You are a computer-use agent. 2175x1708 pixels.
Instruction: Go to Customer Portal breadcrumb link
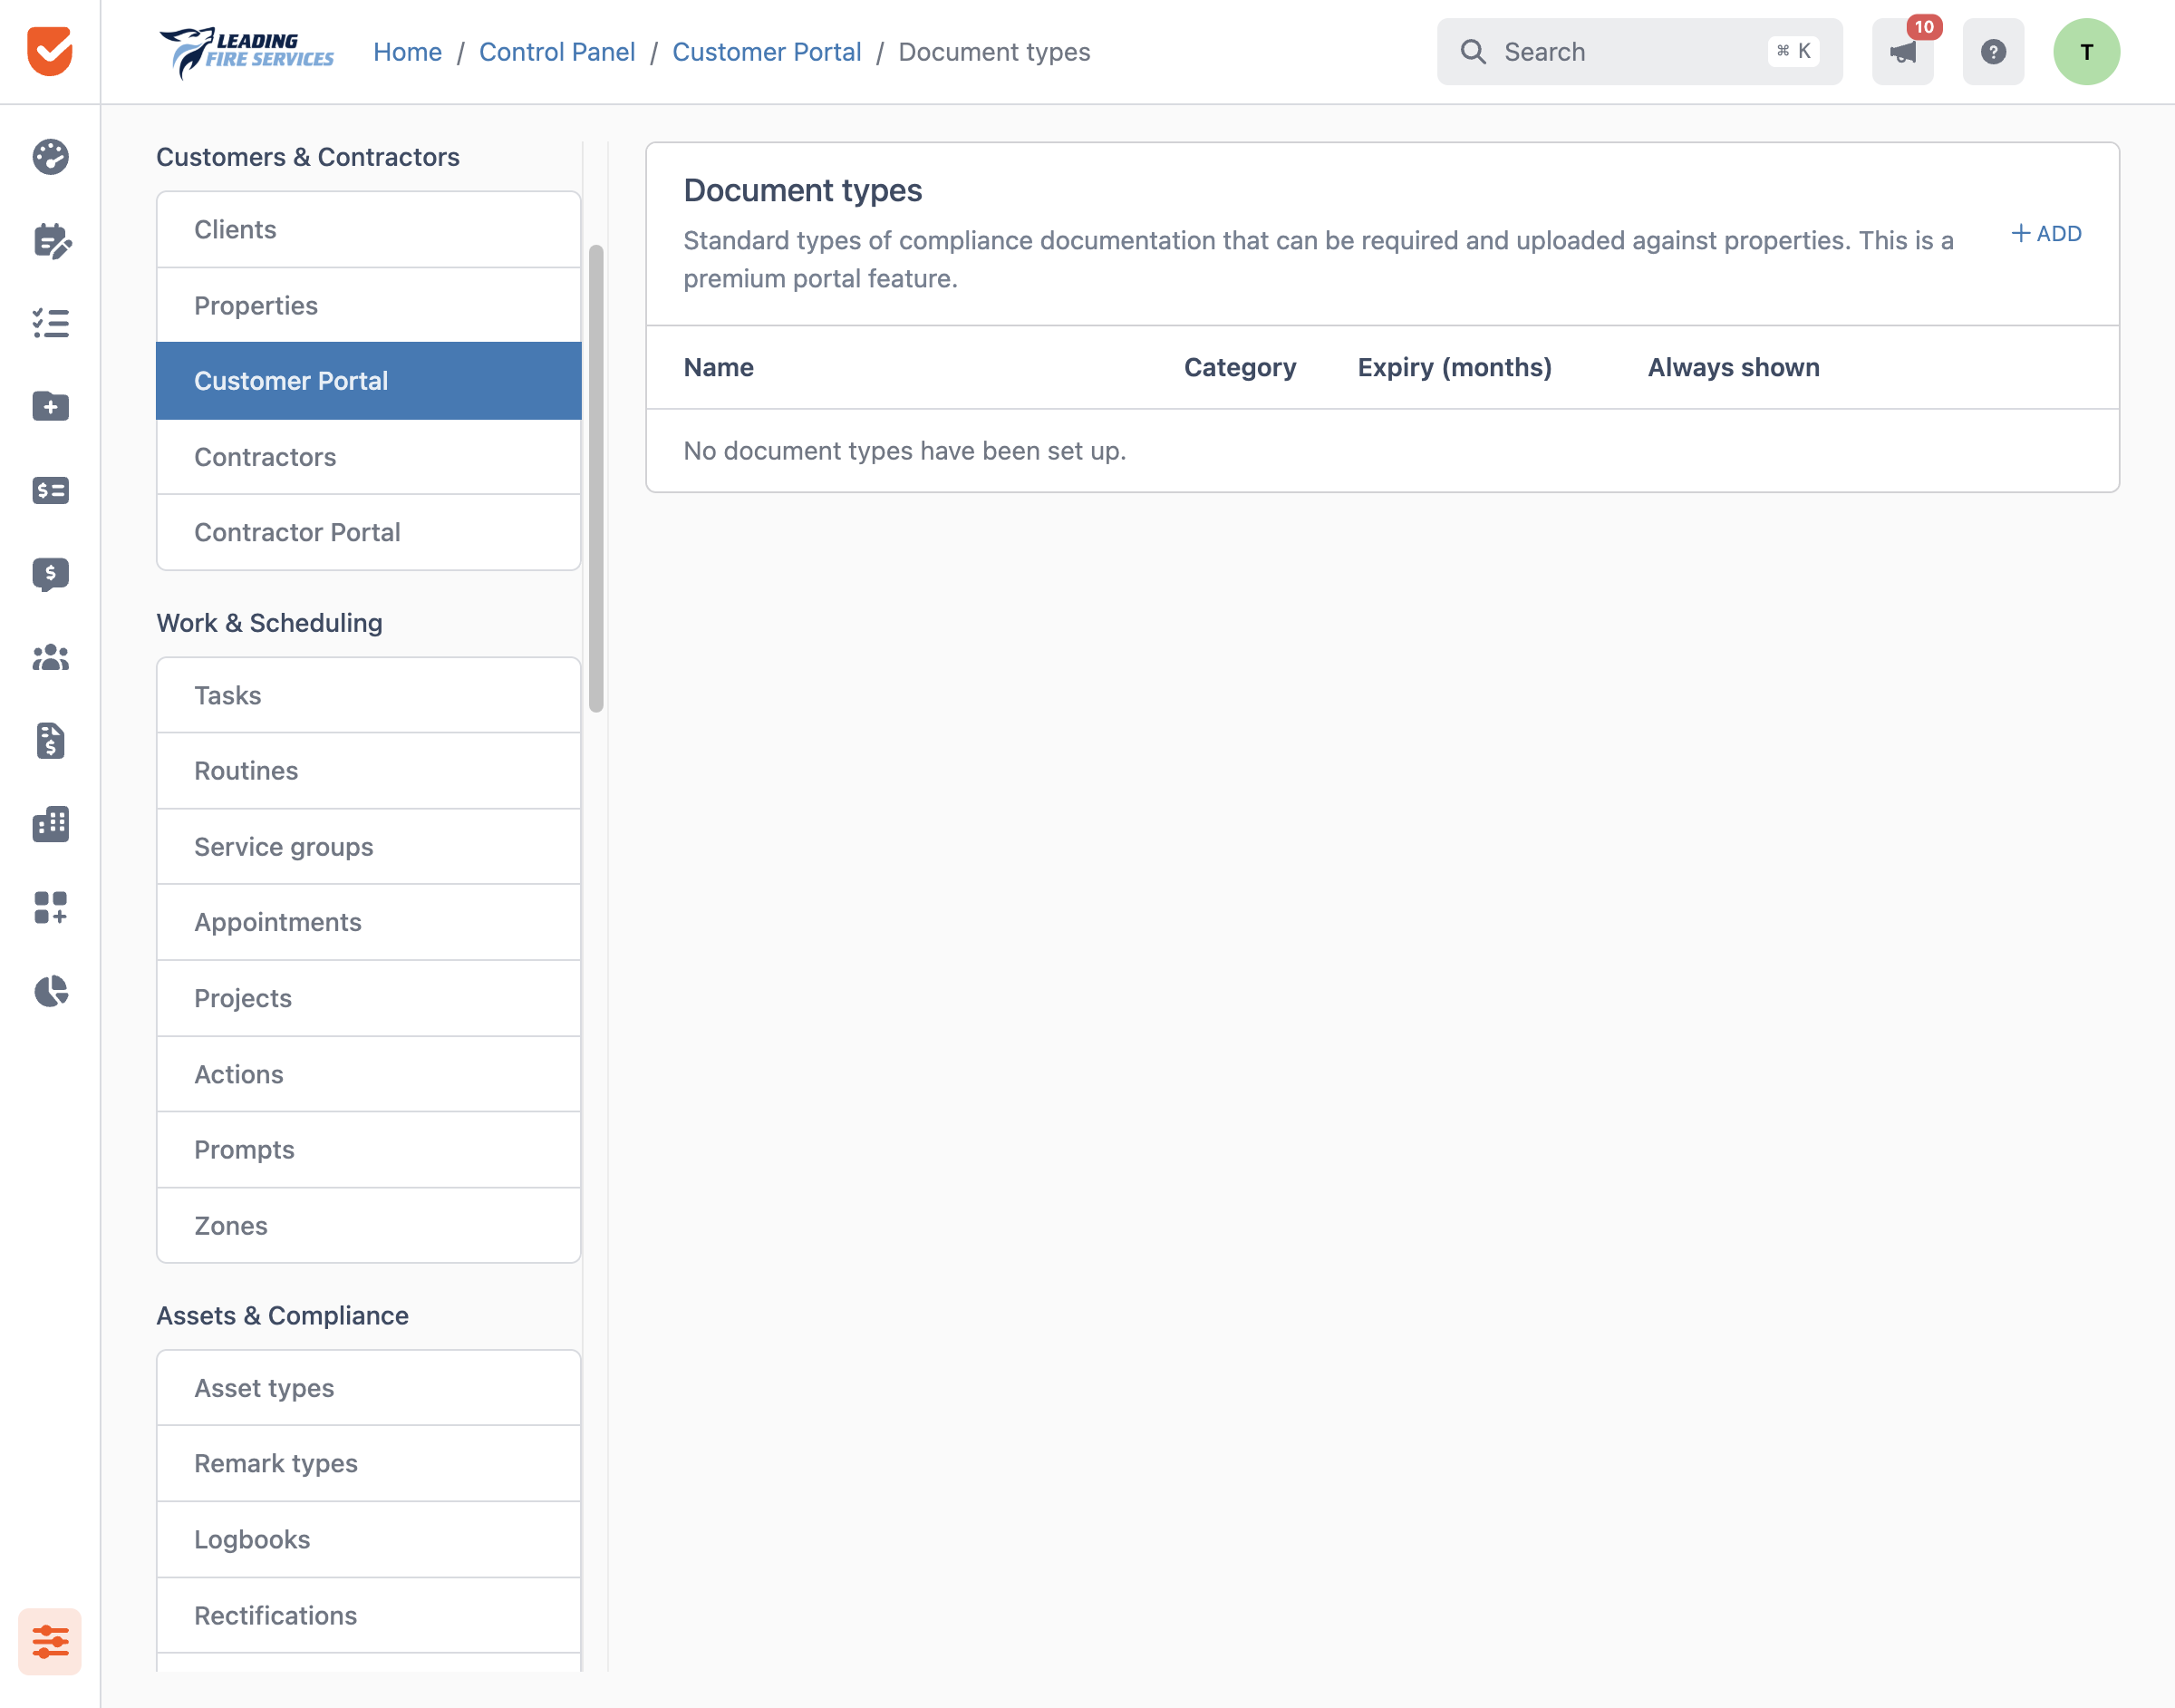(767, 52)
